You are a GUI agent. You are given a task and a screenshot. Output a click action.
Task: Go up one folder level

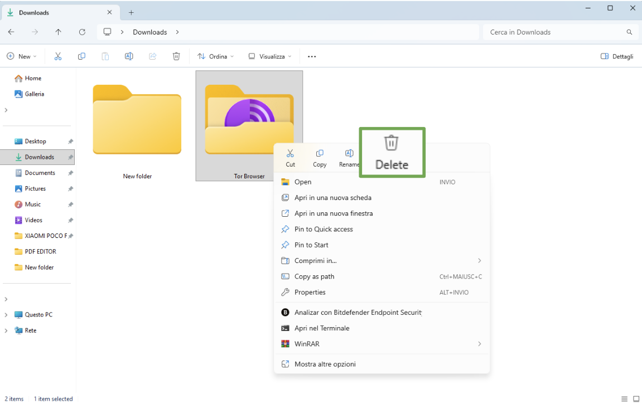[59, 32]
